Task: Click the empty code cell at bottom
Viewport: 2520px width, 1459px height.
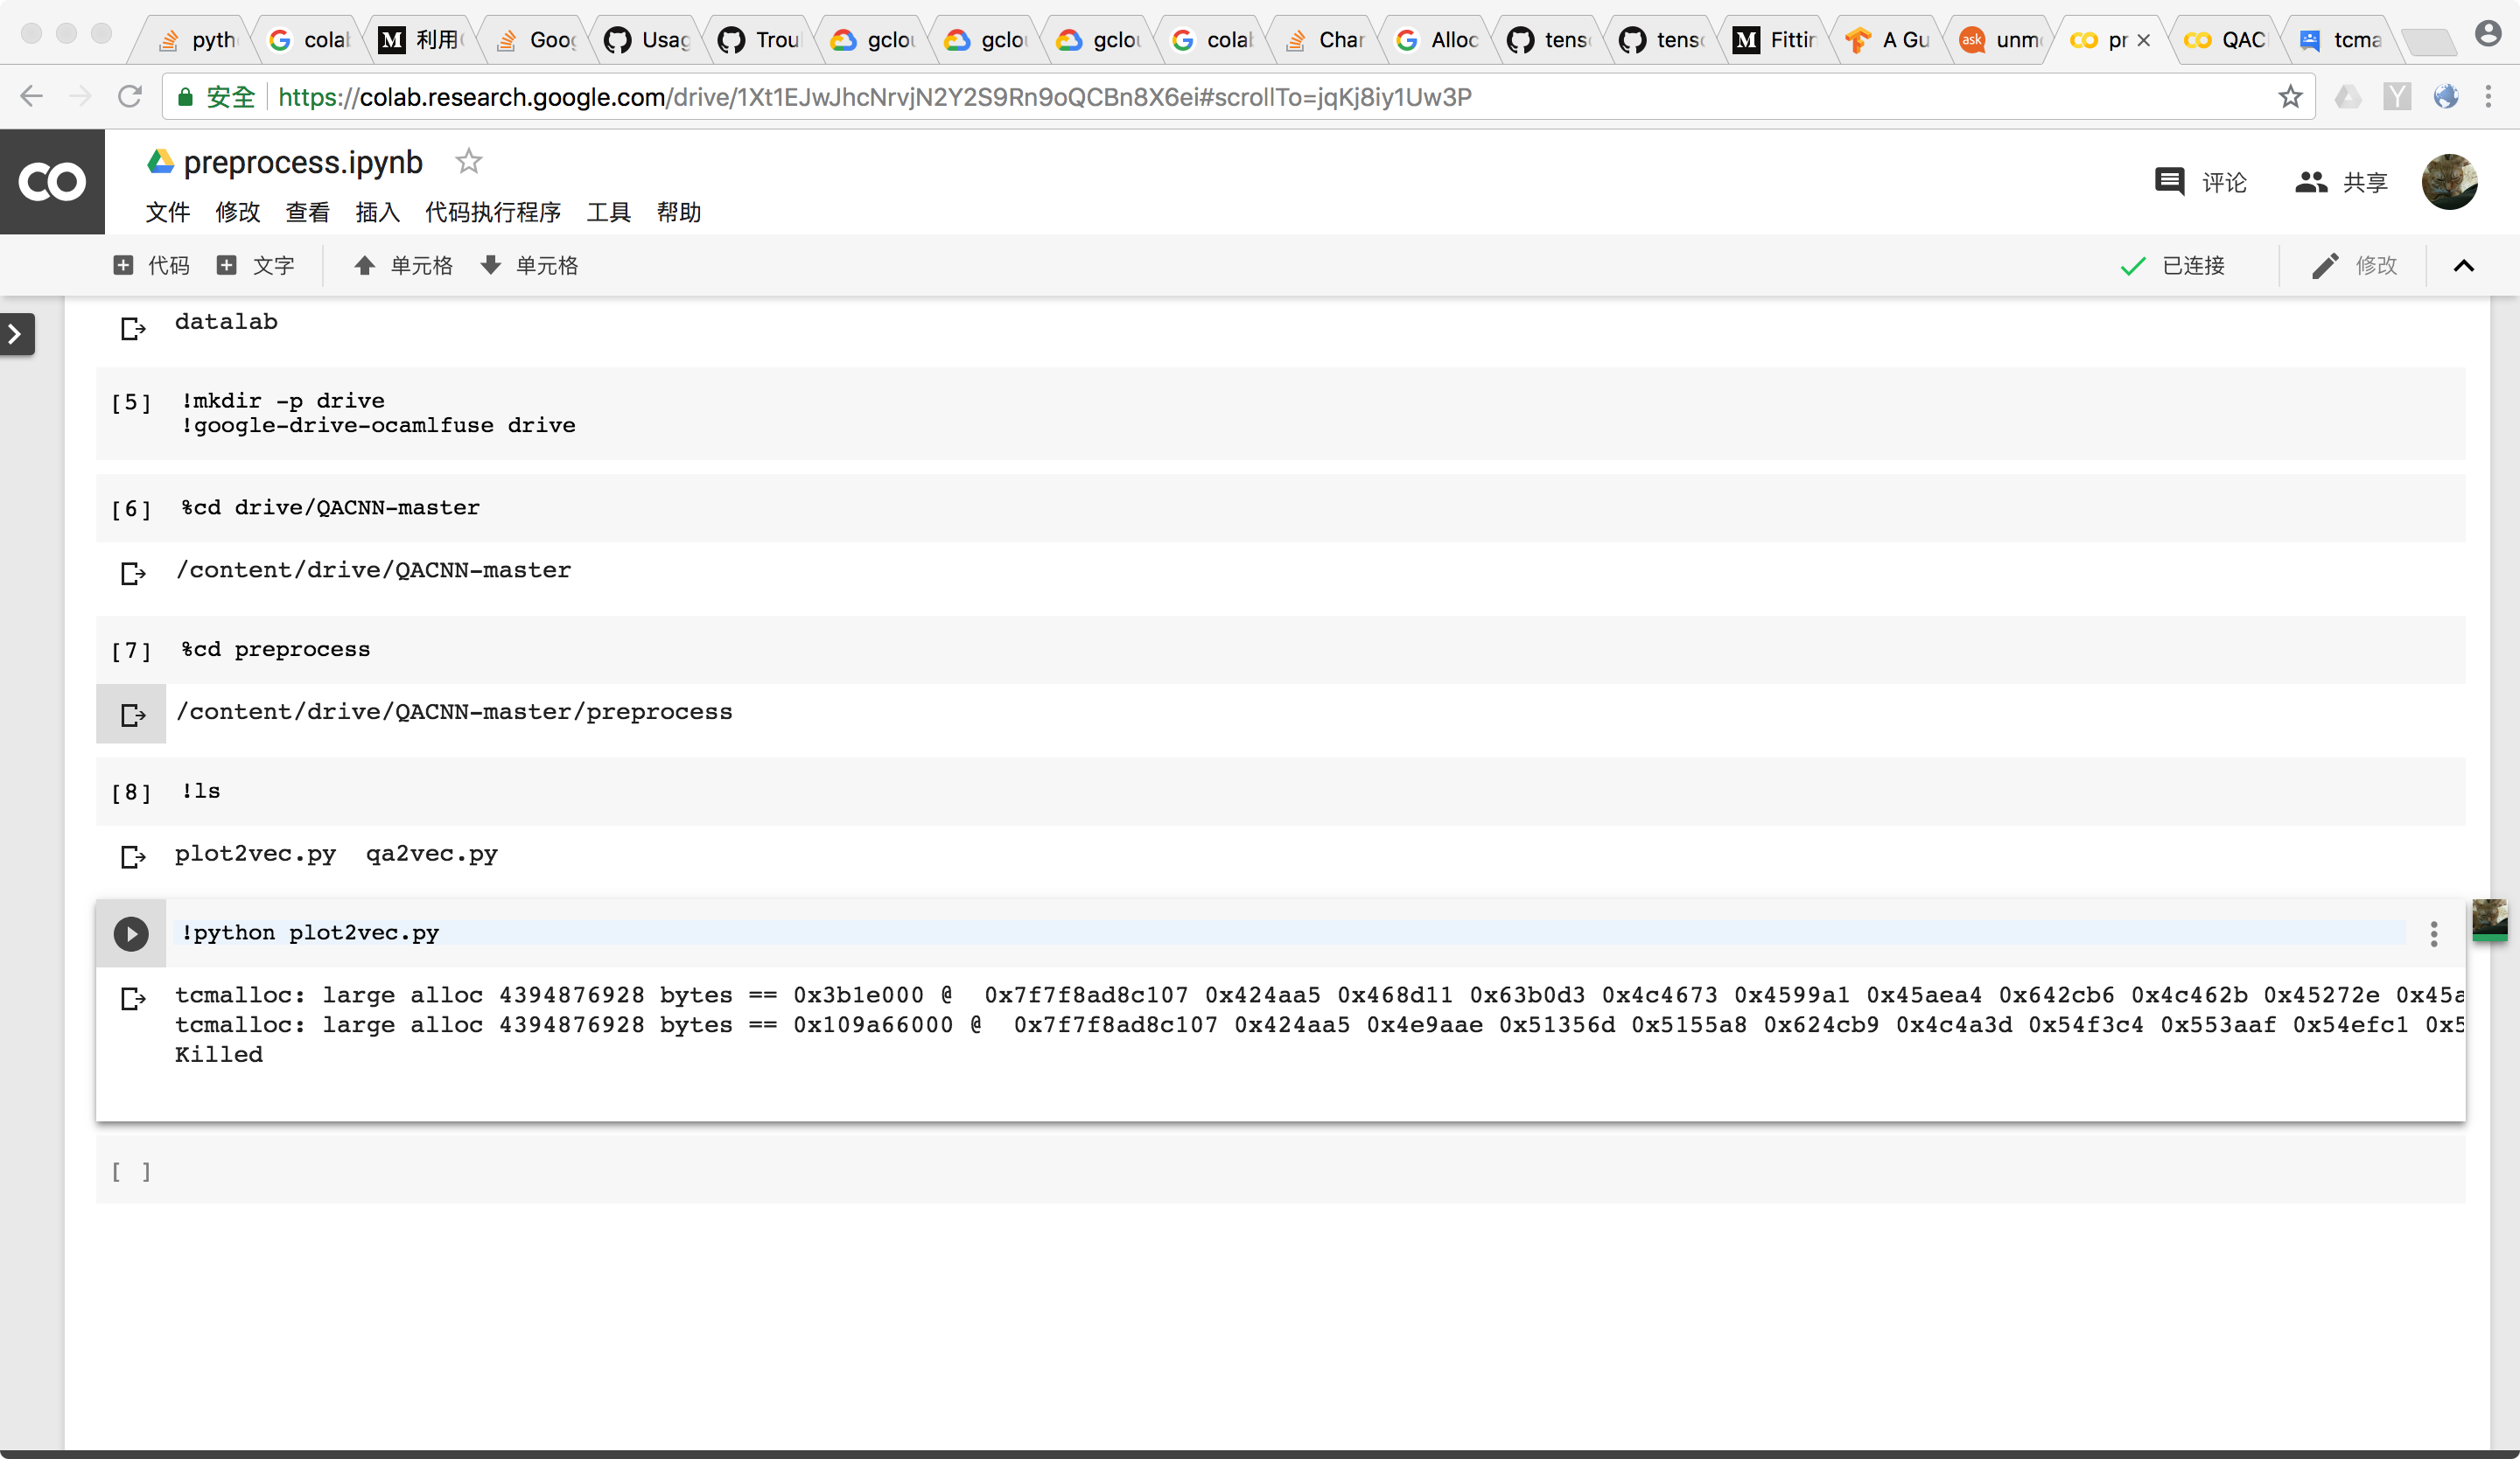Action: click(1280, 1170)
